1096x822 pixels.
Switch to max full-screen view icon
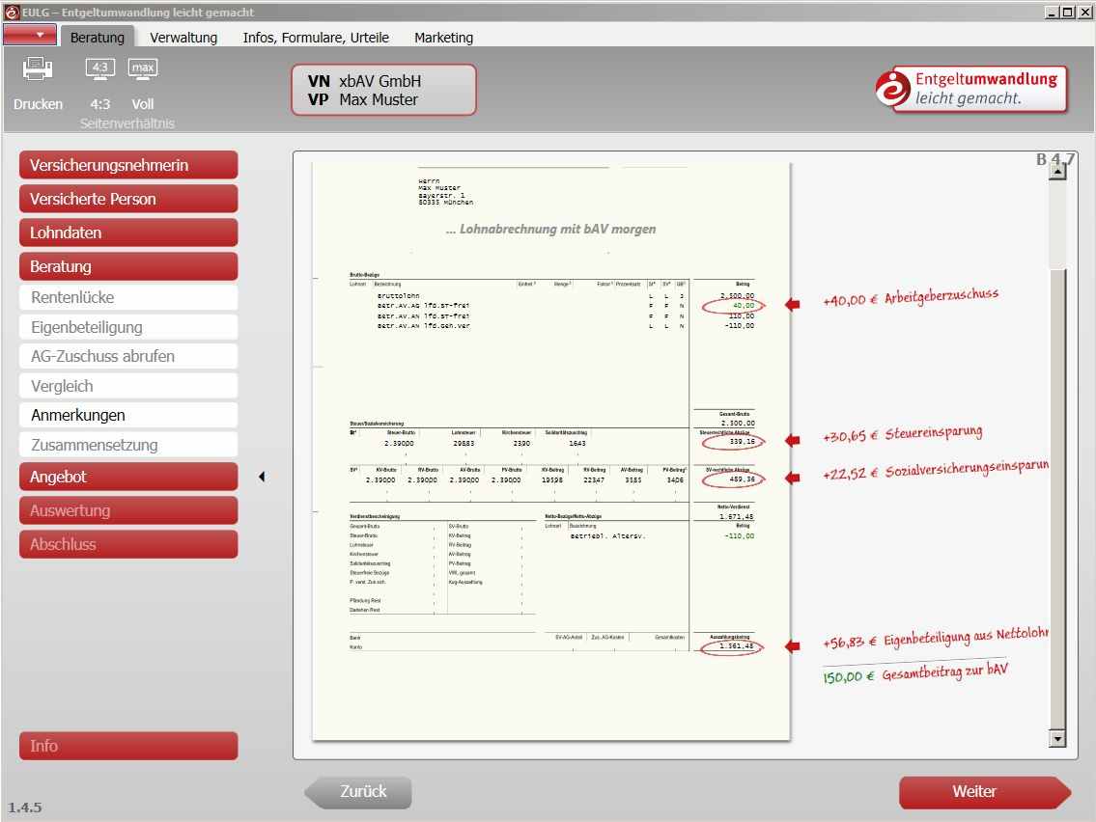click(x=143, y=68)
